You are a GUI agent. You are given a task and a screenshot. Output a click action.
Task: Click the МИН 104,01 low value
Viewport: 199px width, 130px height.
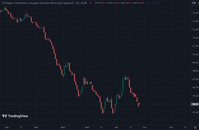coord(126,3)
